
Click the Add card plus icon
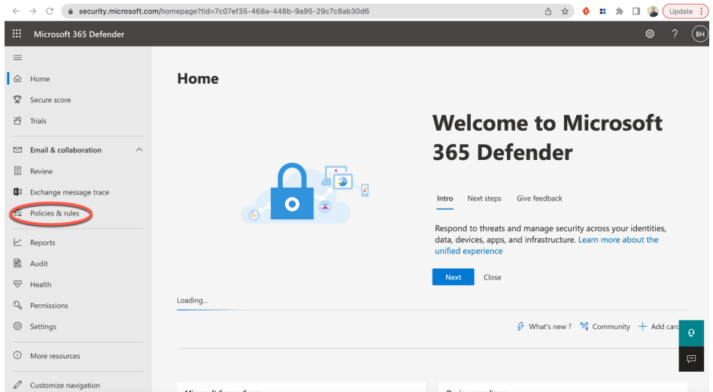coord(642,326)
